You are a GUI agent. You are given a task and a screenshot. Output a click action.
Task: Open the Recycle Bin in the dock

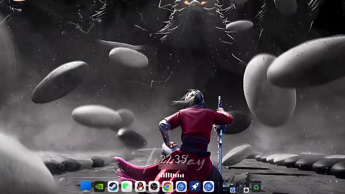coord(256,187)
